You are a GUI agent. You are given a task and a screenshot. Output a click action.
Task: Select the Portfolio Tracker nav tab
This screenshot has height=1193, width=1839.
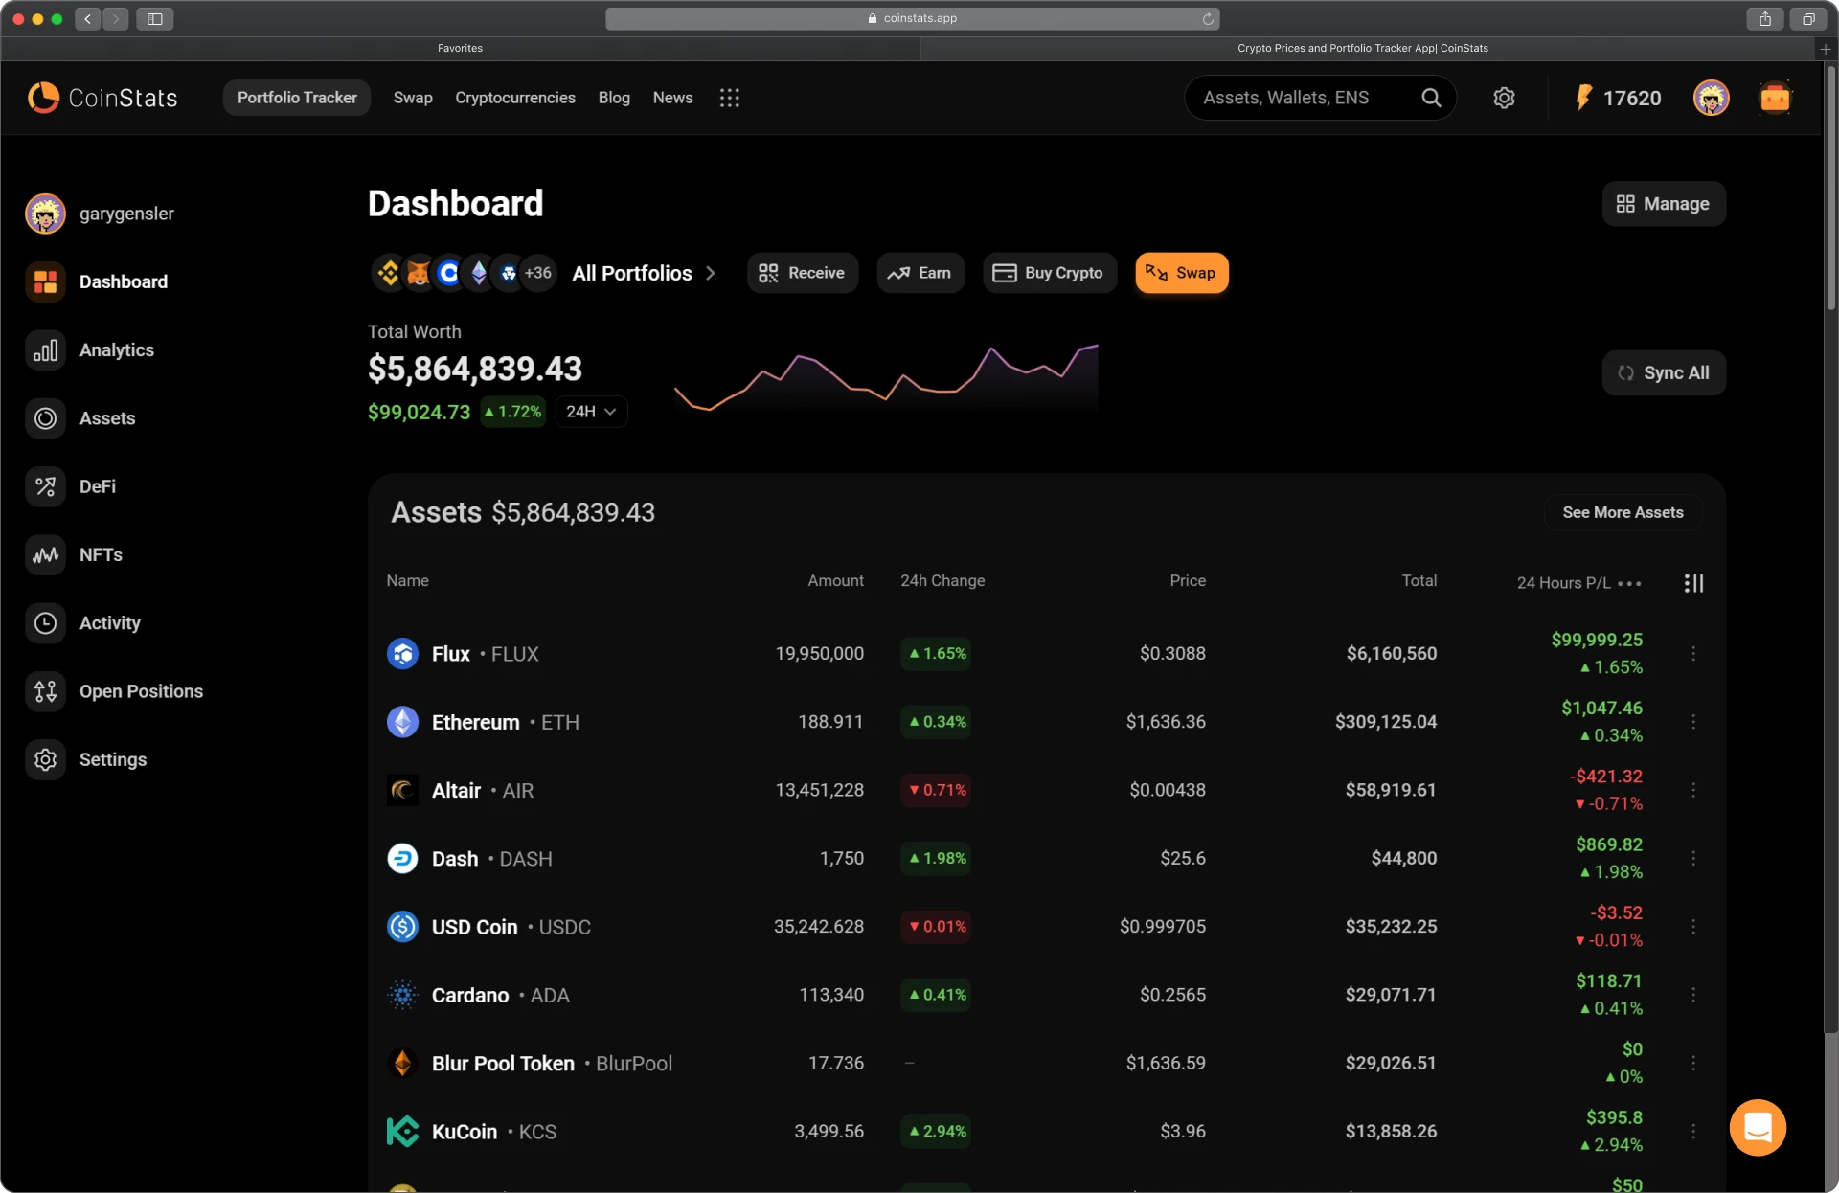(x=297, y=98)
